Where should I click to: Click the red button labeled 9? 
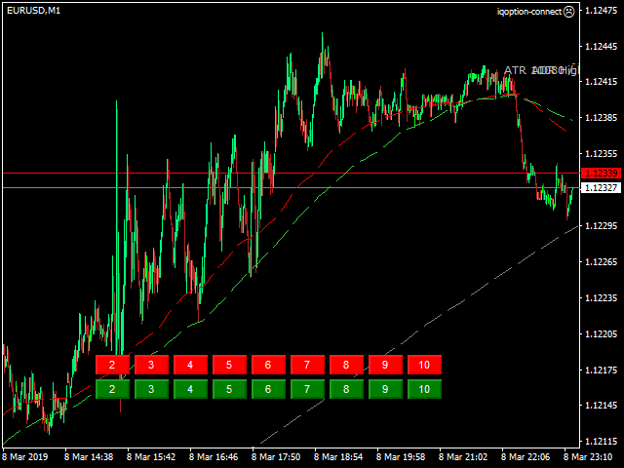(x=385, y=365)
